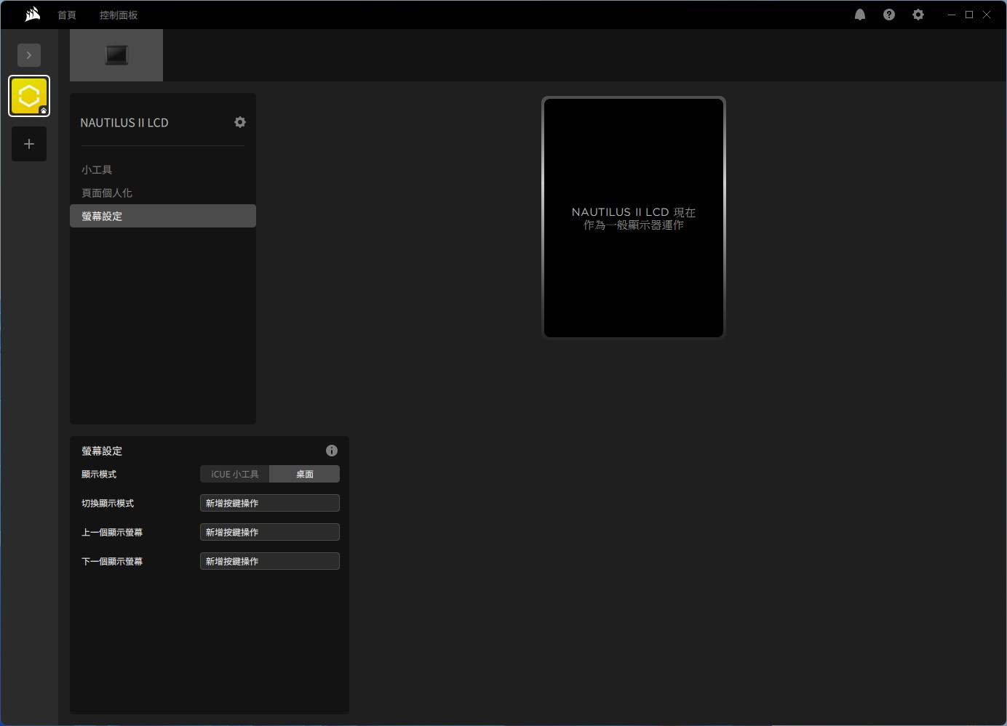This screenshot has width=1007, height=726.
Task: Show info for 螢幕設定 panel
Action: 332,451
